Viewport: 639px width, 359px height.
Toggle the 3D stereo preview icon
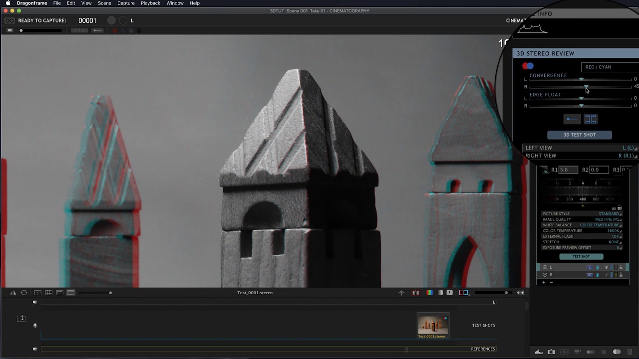coord(464,293)
